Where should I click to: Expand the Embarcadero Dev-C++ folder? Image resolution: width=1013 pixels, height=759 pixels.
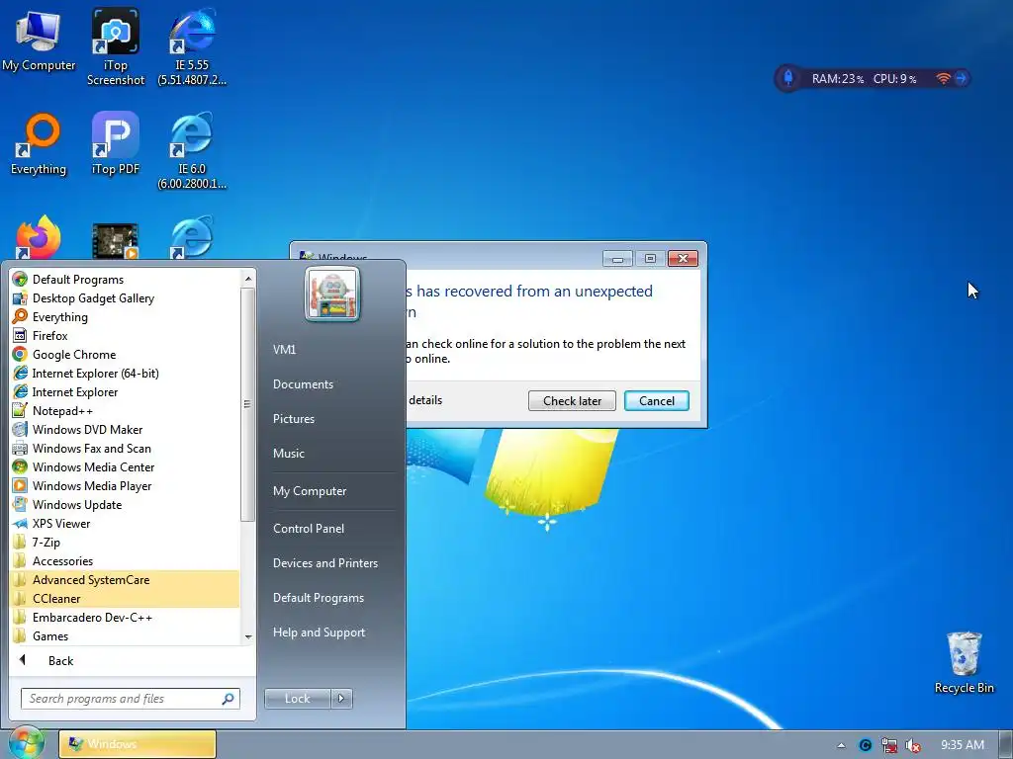click(126, 617)
